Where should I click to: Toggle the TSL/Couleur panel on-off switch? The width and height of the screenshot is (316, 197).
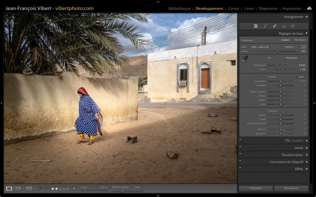click(240, 140)
